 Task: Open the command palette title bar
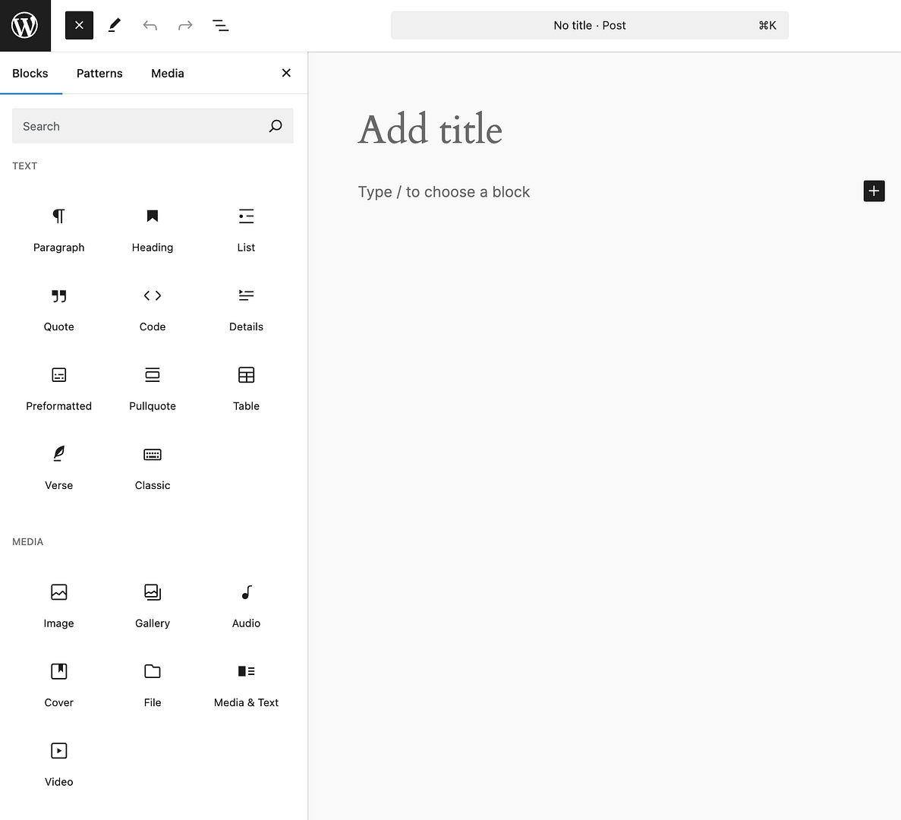589,25
